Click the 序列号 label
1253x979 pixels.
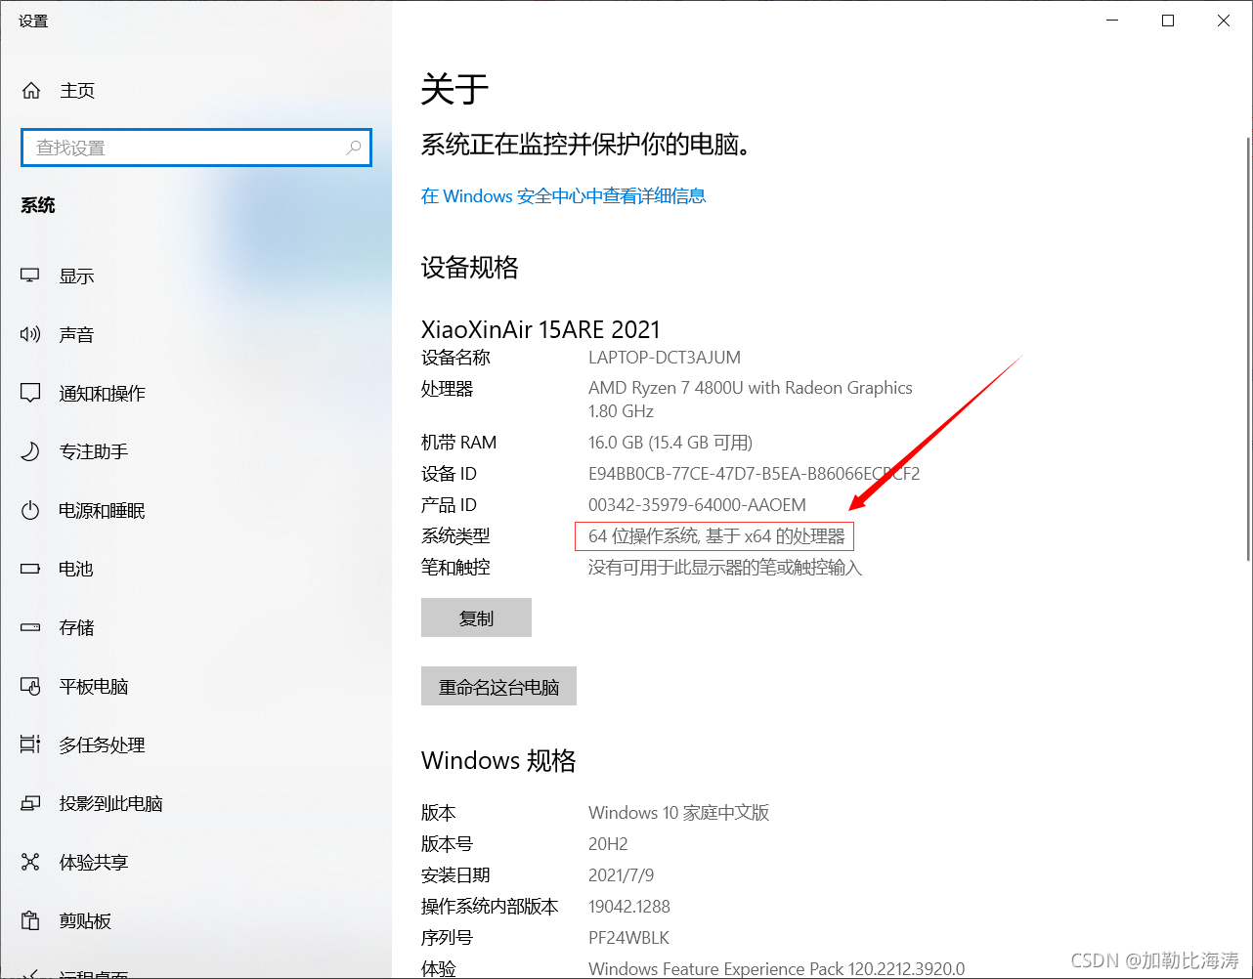pos(447,938)
